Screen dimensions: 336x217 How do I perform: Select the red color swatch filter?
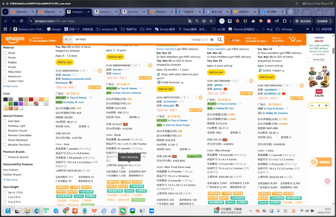point(31,99)
